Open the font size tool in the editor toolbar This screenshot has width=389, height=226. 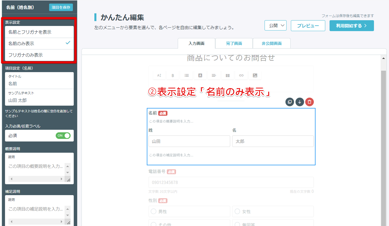[159, 75]
